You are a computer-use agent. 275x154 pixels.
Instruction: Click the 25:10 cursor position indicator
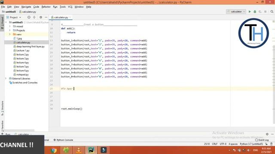pos(207,144)
